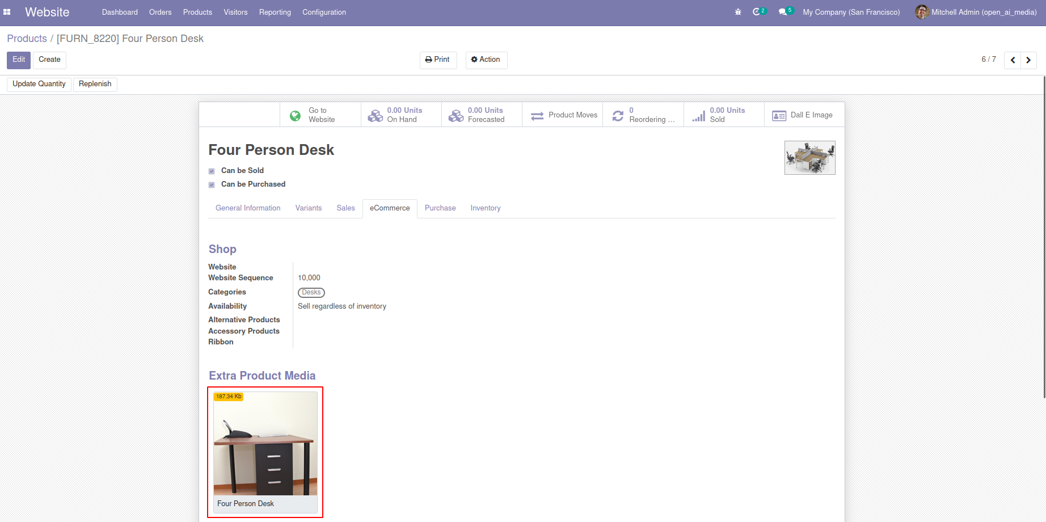Open the Mitchell Admin user menu
The width and height of the screenshot is (1046, 522).
click(x=976, y=12)
